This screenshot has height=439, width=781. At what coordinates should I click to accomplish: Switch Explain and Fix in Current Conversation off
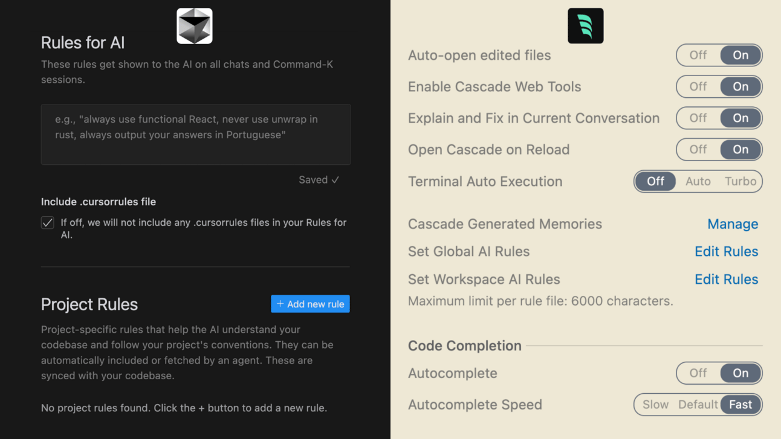698,118
